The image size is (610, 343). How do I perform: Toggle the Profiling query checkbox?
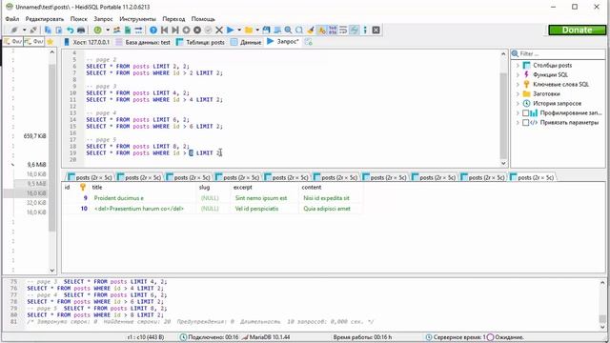[x=525, y=112]
